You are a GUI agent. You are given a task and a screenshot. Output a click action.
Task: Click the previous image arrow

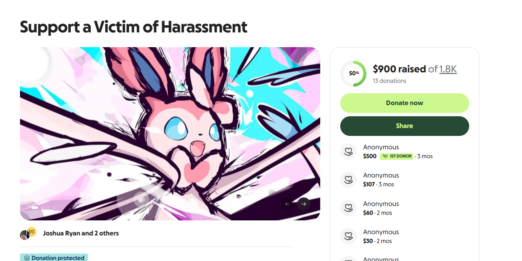tap(287, 204)
